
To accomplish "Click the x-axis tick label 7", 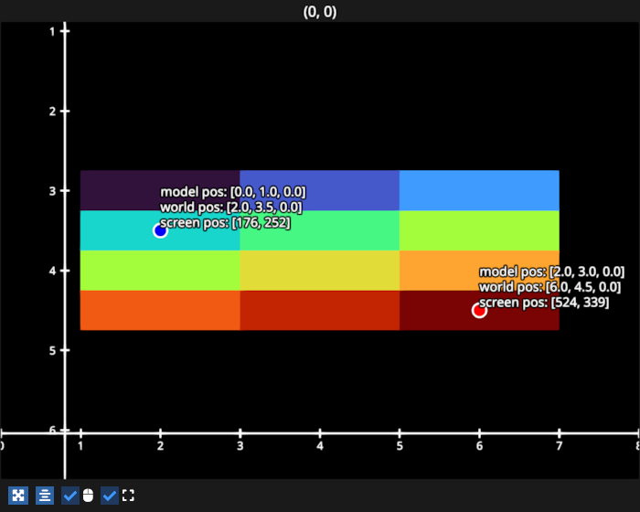I will point(559,446).
